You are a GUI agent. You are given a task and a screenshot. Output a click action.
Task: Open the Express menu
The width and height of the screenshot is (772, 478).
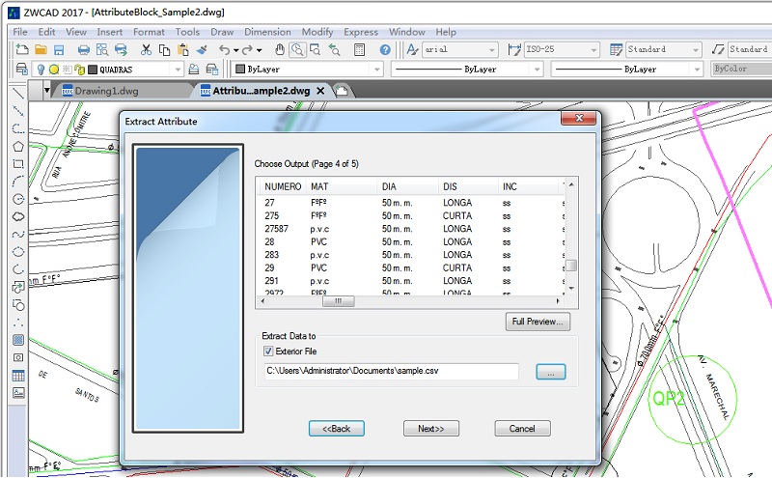point(361,32)
